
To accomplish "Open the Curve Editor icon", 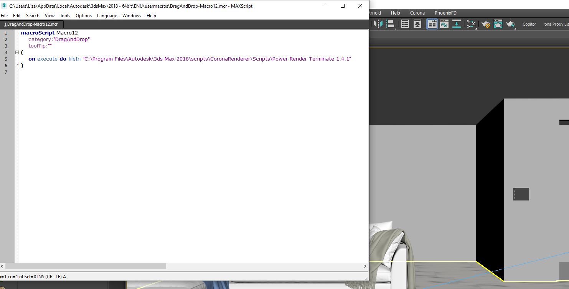I will tap(444, 24).
